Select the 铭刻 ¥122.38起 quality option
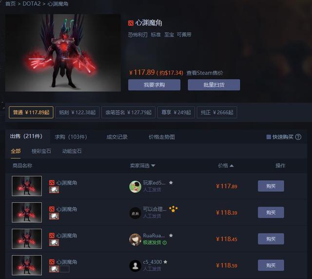Image resolution: width=312 pixels, height=279 pixels. pos(78,112)
